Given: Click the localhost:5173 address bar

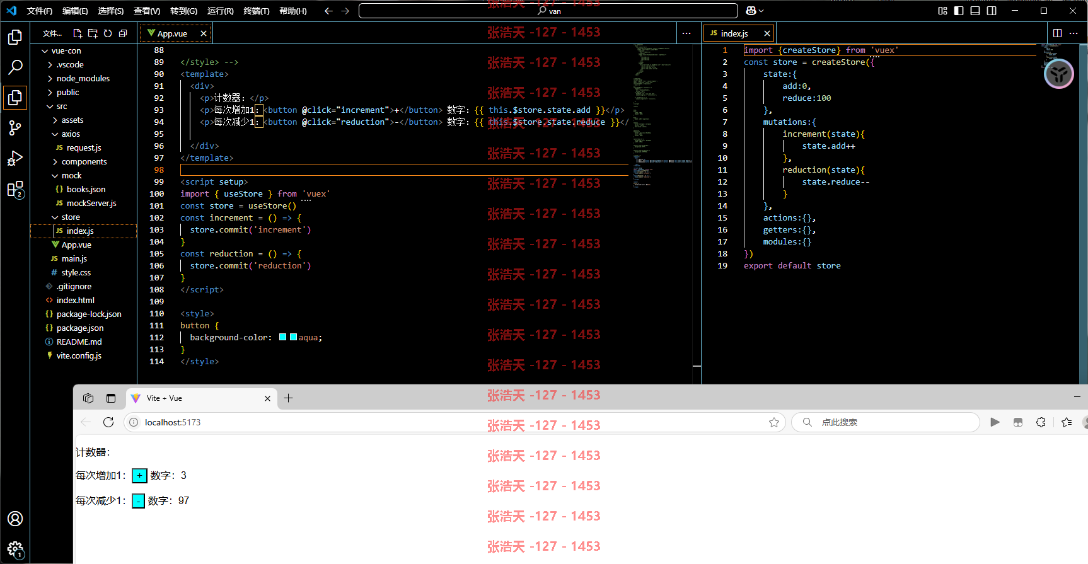Looking at the screenshot, I should pos(454,422).
